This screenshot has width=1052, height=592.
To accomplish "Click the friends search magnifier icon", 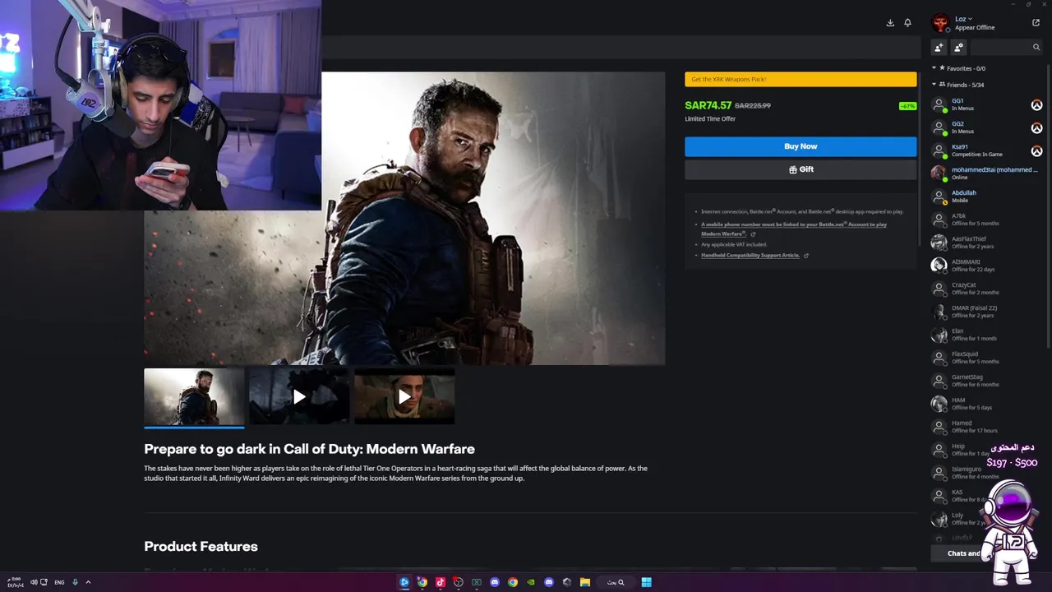I will pos(1036,47).
